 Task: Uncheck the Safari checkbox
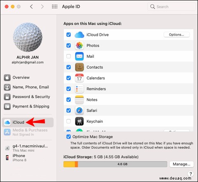[68, 111]
